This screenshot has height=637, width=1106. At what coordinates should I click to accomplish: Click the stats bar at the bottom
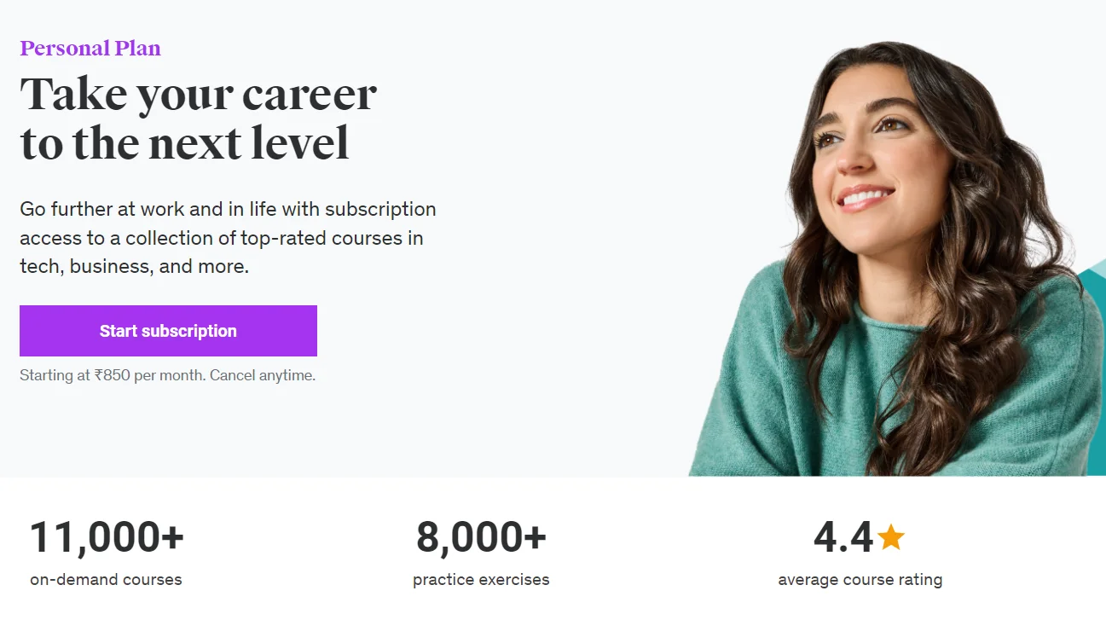tap(553, 554)
